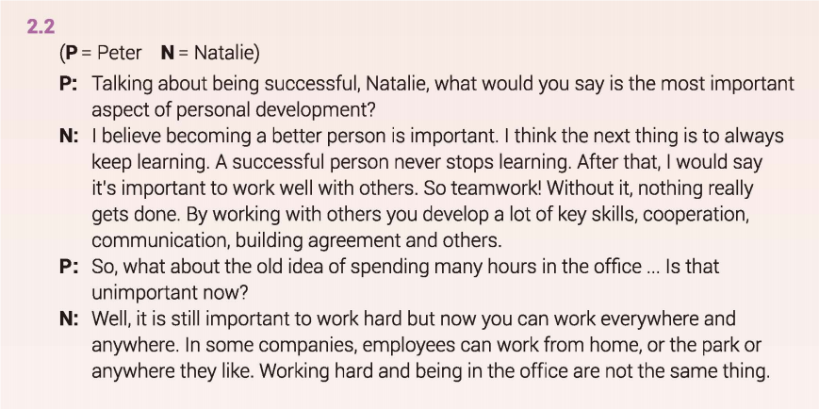
Task: Select the first N: speaker label
Action: pyautogui.click(x=67, y=136)
